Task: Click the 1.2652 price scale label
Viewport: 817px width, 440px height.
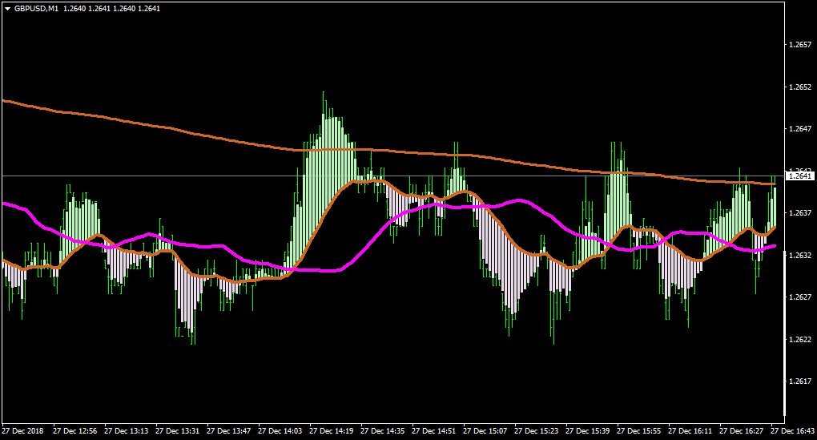Action: tap(800, 87)
